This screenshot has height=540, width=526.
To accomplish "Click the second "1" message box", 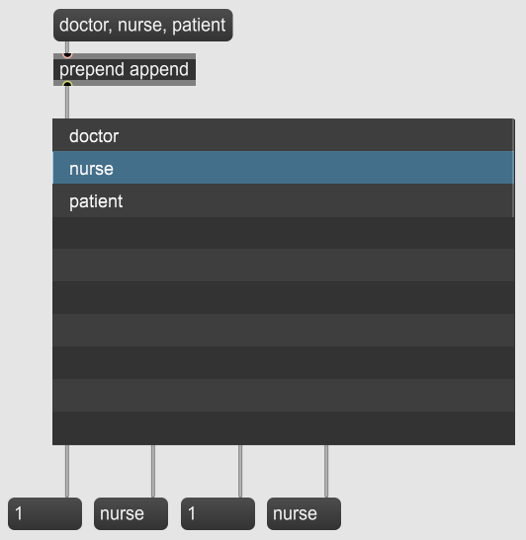I will [218, 513].
